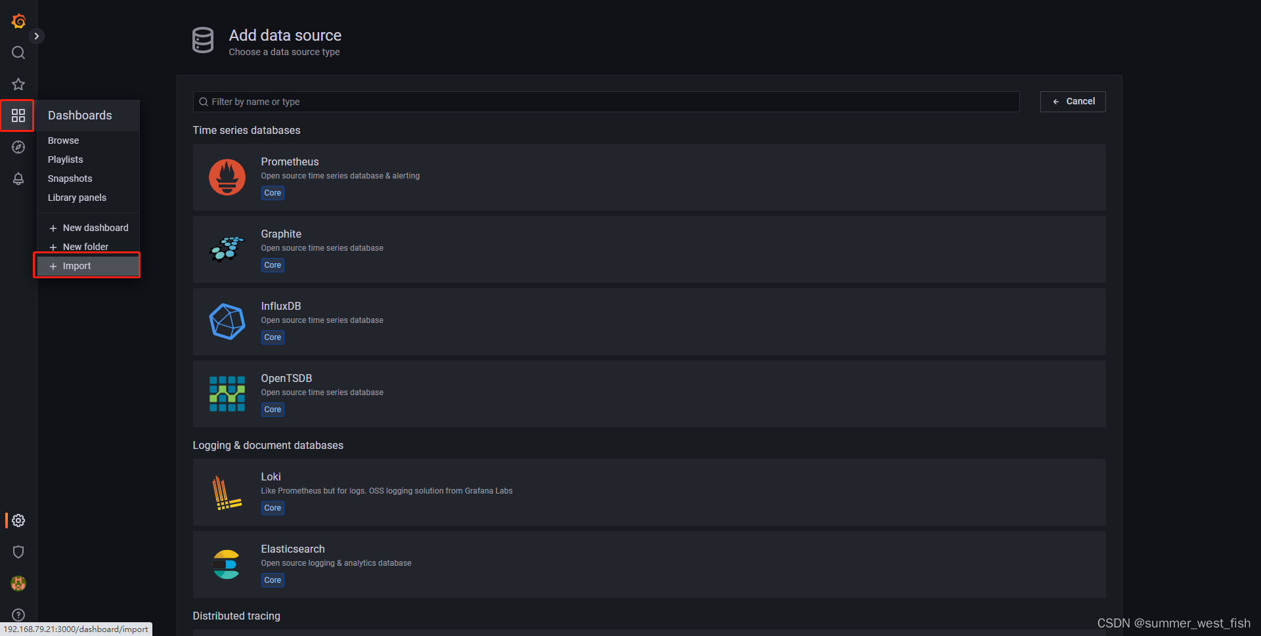Select the Search icon in the sidebar

18,53
